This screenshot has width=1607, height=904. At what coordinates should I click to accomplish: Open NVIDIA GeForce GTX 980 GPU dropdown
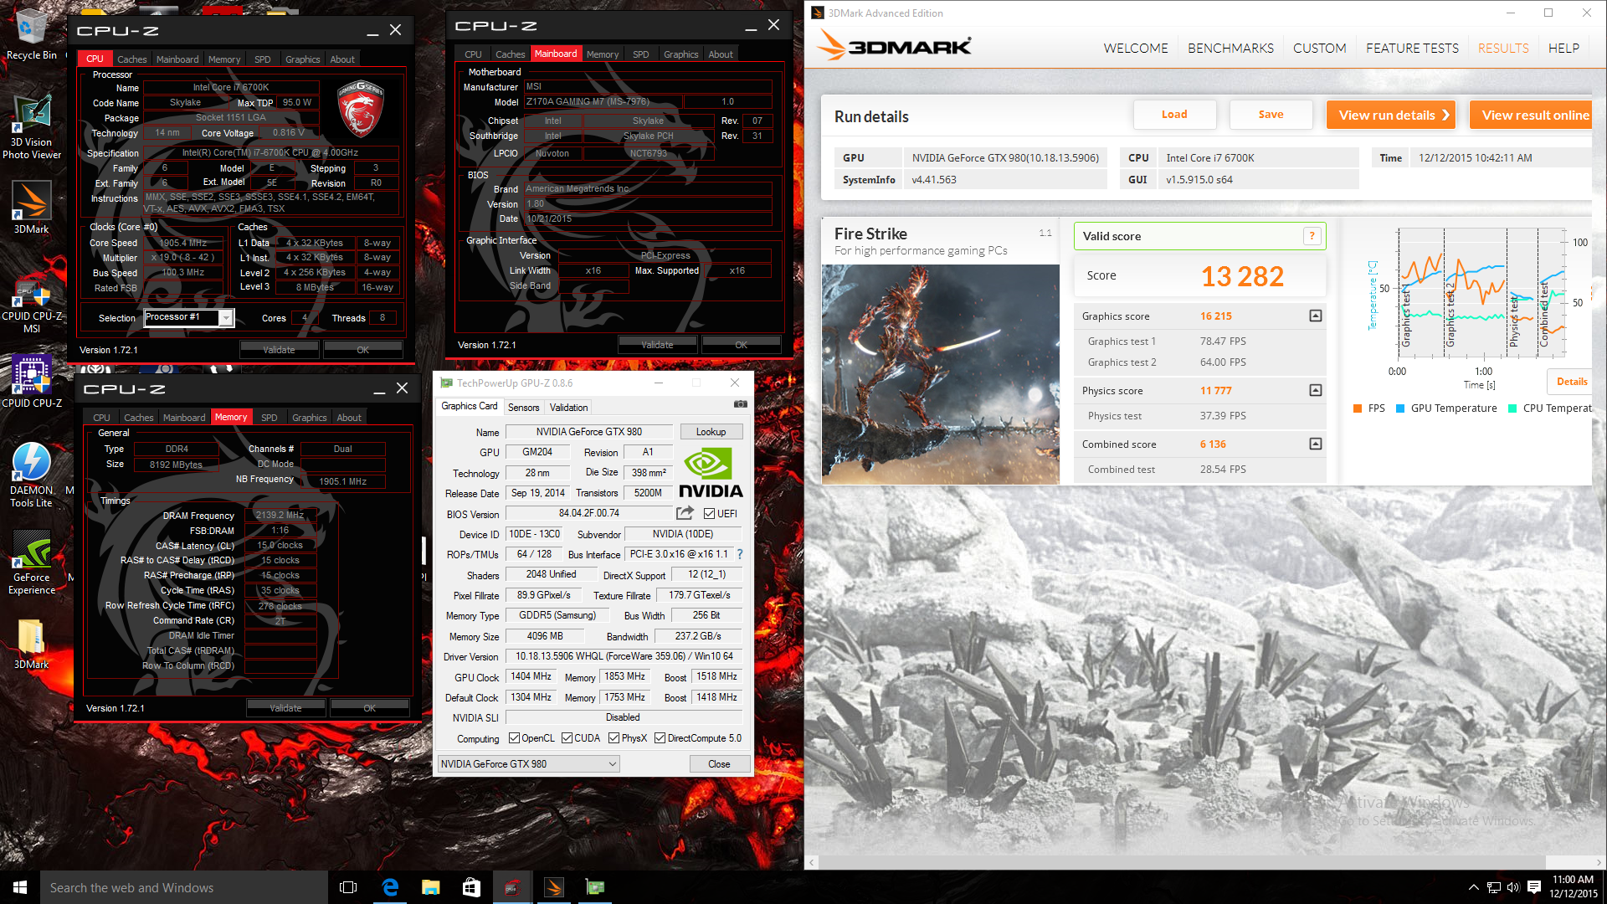pos(528,763)
